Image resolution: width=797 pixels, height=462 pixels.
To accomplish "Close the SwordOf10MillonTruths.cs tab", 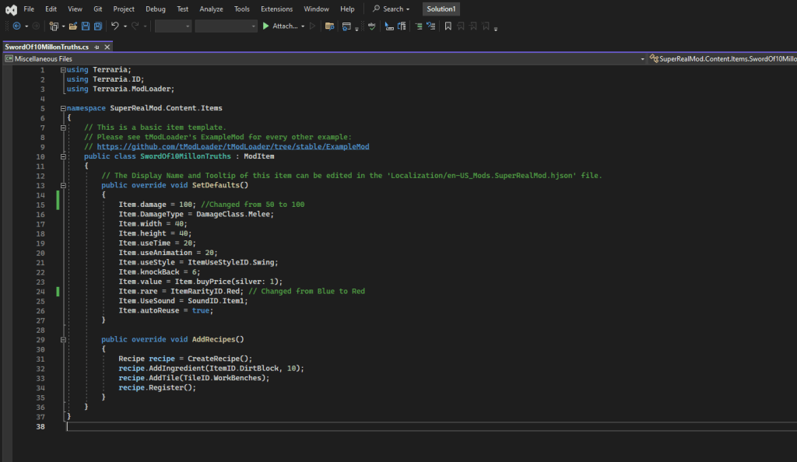I will point(107,47).
